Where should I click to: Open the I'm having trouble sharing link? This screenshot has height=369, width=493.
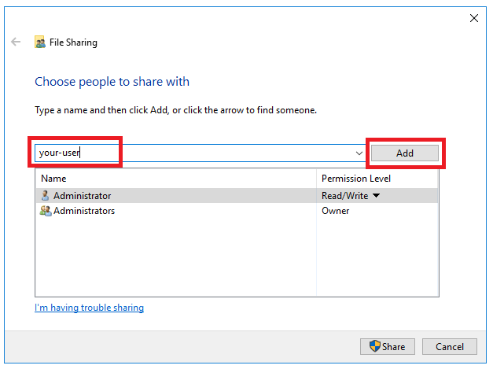tap(90, 308)
